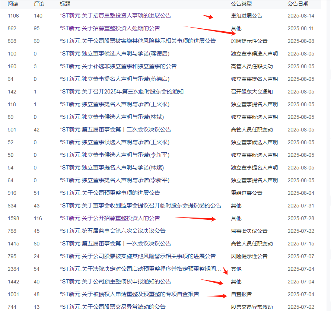The width and height of the screenshot is (331, 311).
Task: Click read count 1106
Action: tap(13, 16)
